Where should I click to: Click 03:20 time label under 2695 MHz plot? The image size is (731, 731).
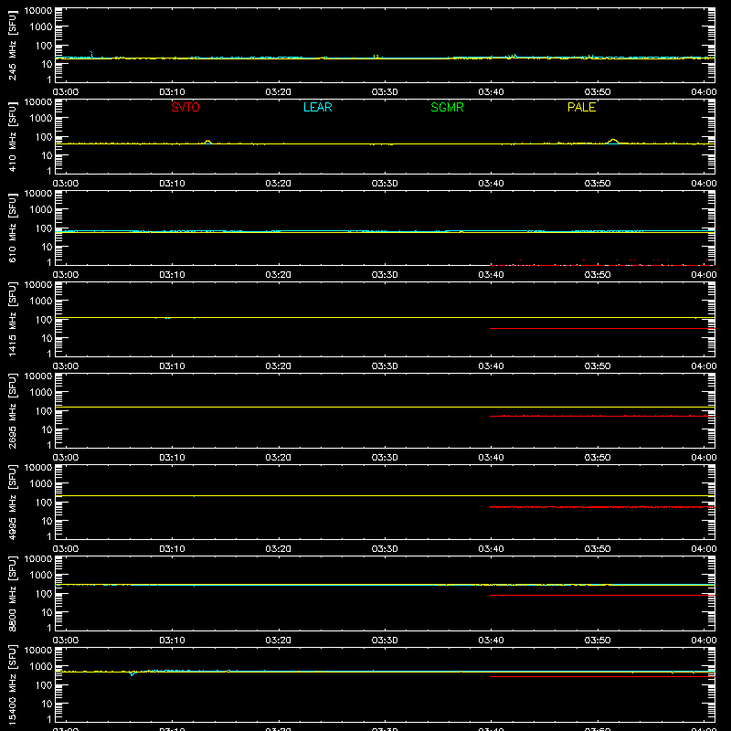pos(279,458)
